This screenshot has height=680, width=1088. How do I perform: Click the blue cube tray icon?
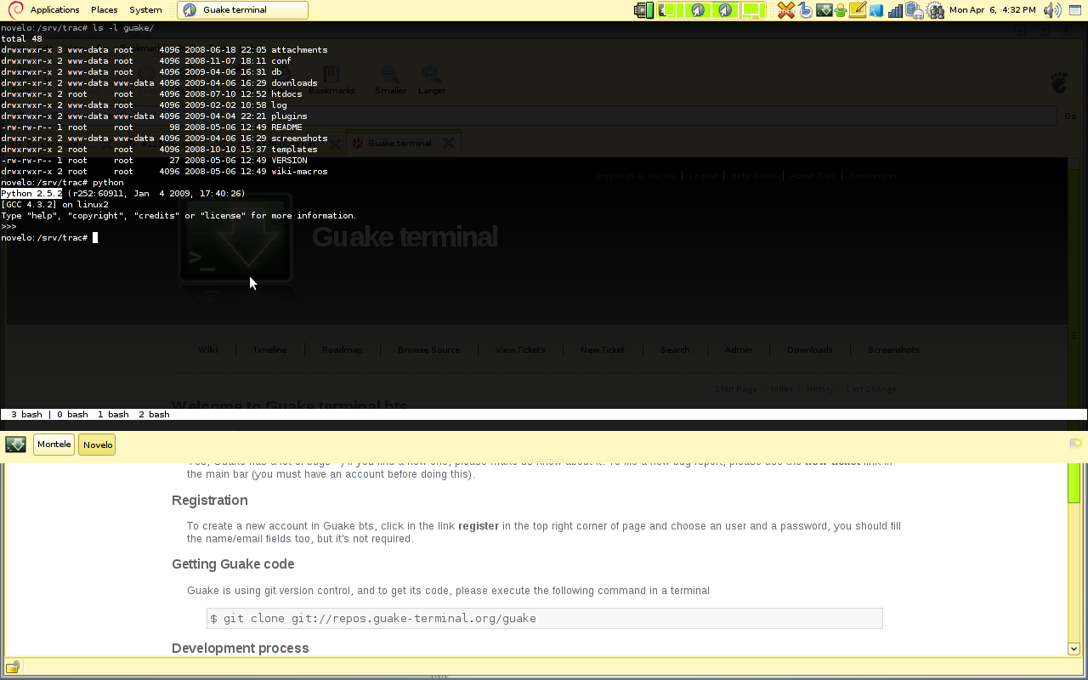click(875, 10)
